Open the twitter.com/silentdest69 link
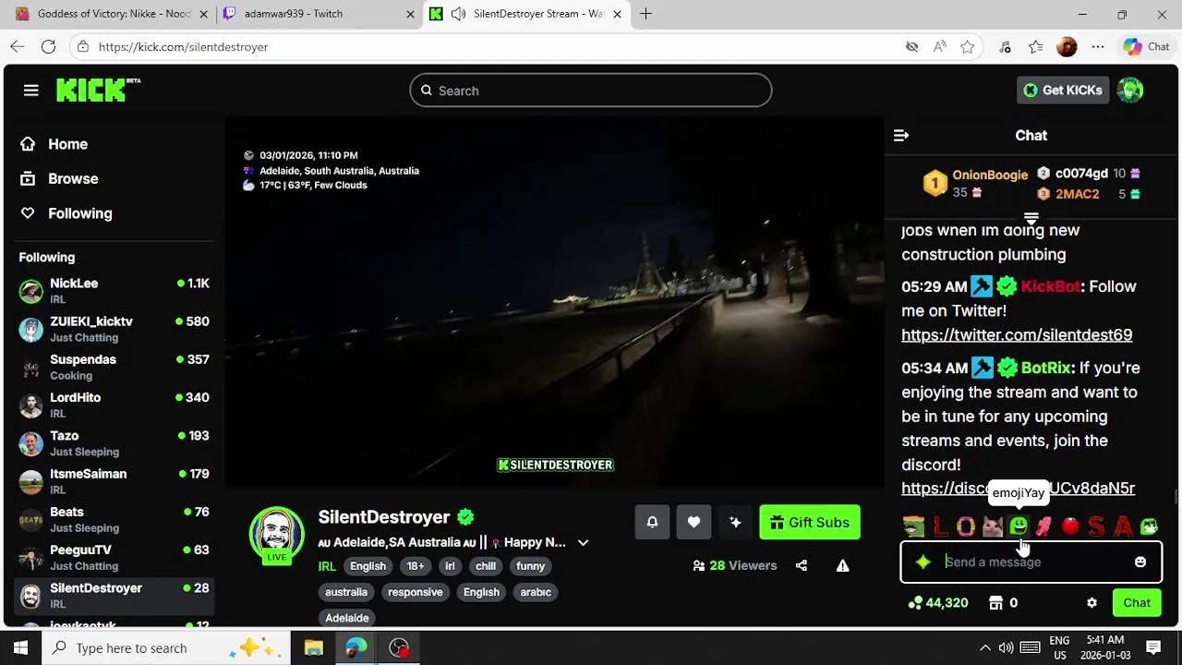 point(1017,334)
